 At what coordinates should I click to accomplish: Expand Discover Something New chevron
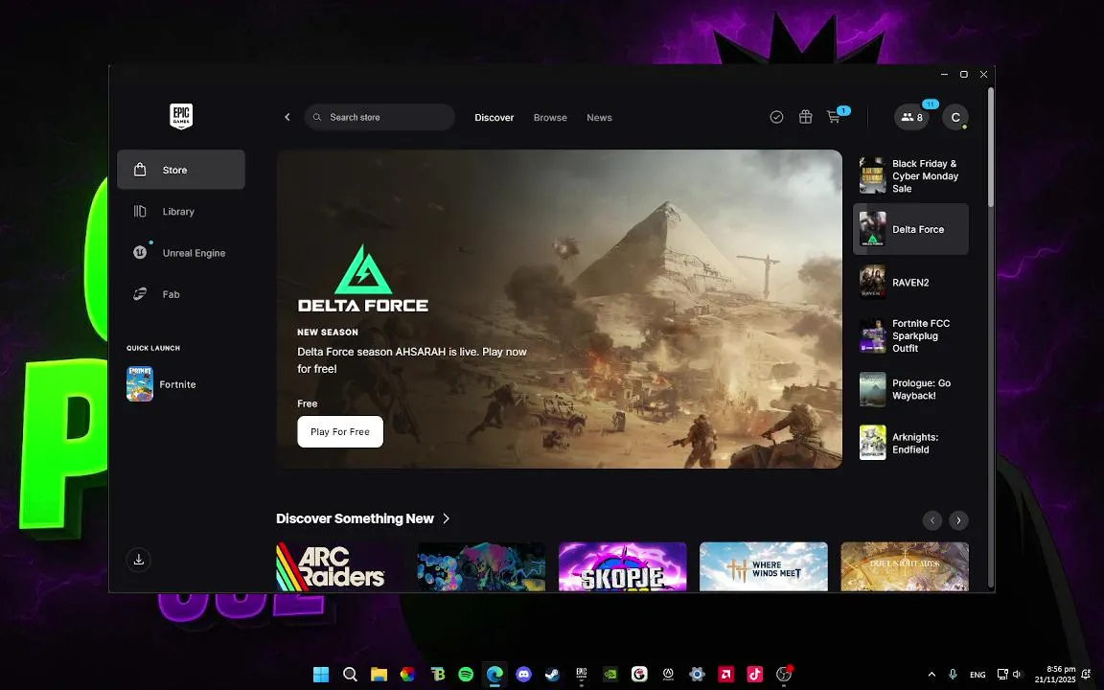[447, 518]
